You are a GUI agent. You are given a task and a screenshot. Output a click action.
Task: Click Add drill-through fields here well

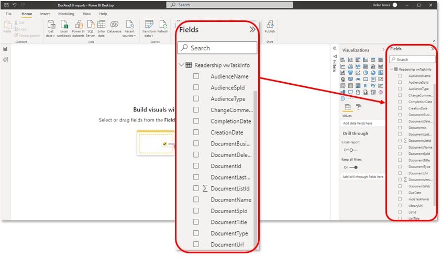coord(361,177)
